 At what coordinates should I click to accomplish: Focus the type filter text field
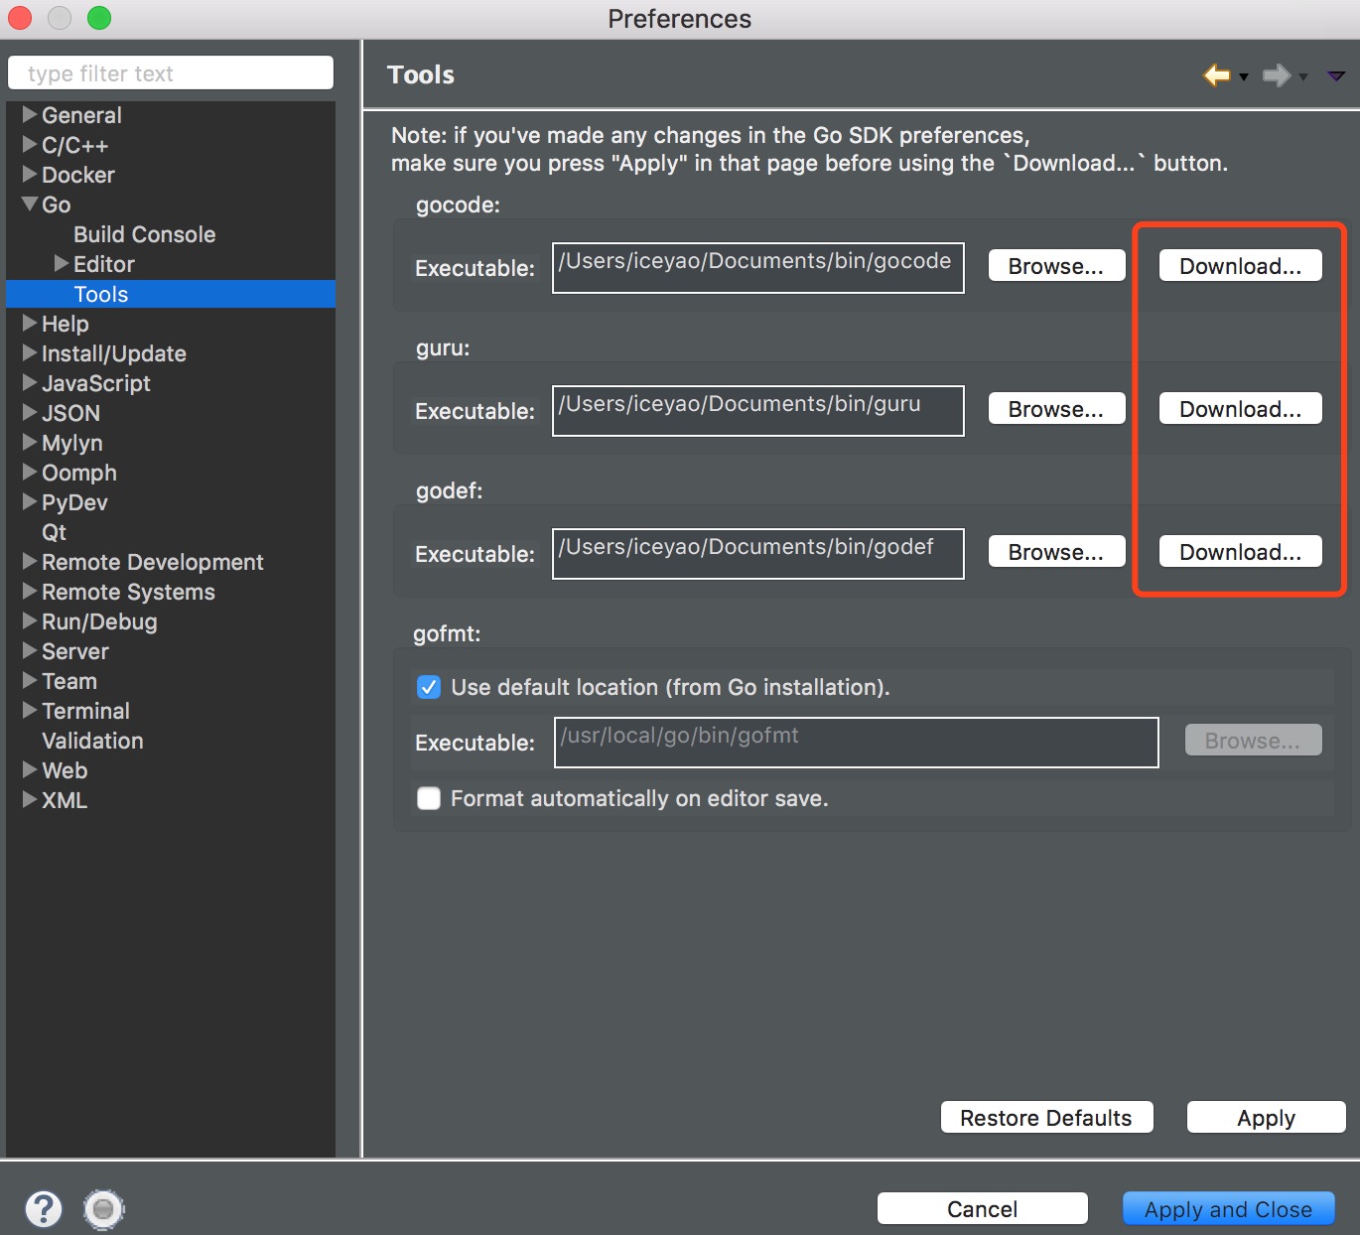[x=171, y=73]
